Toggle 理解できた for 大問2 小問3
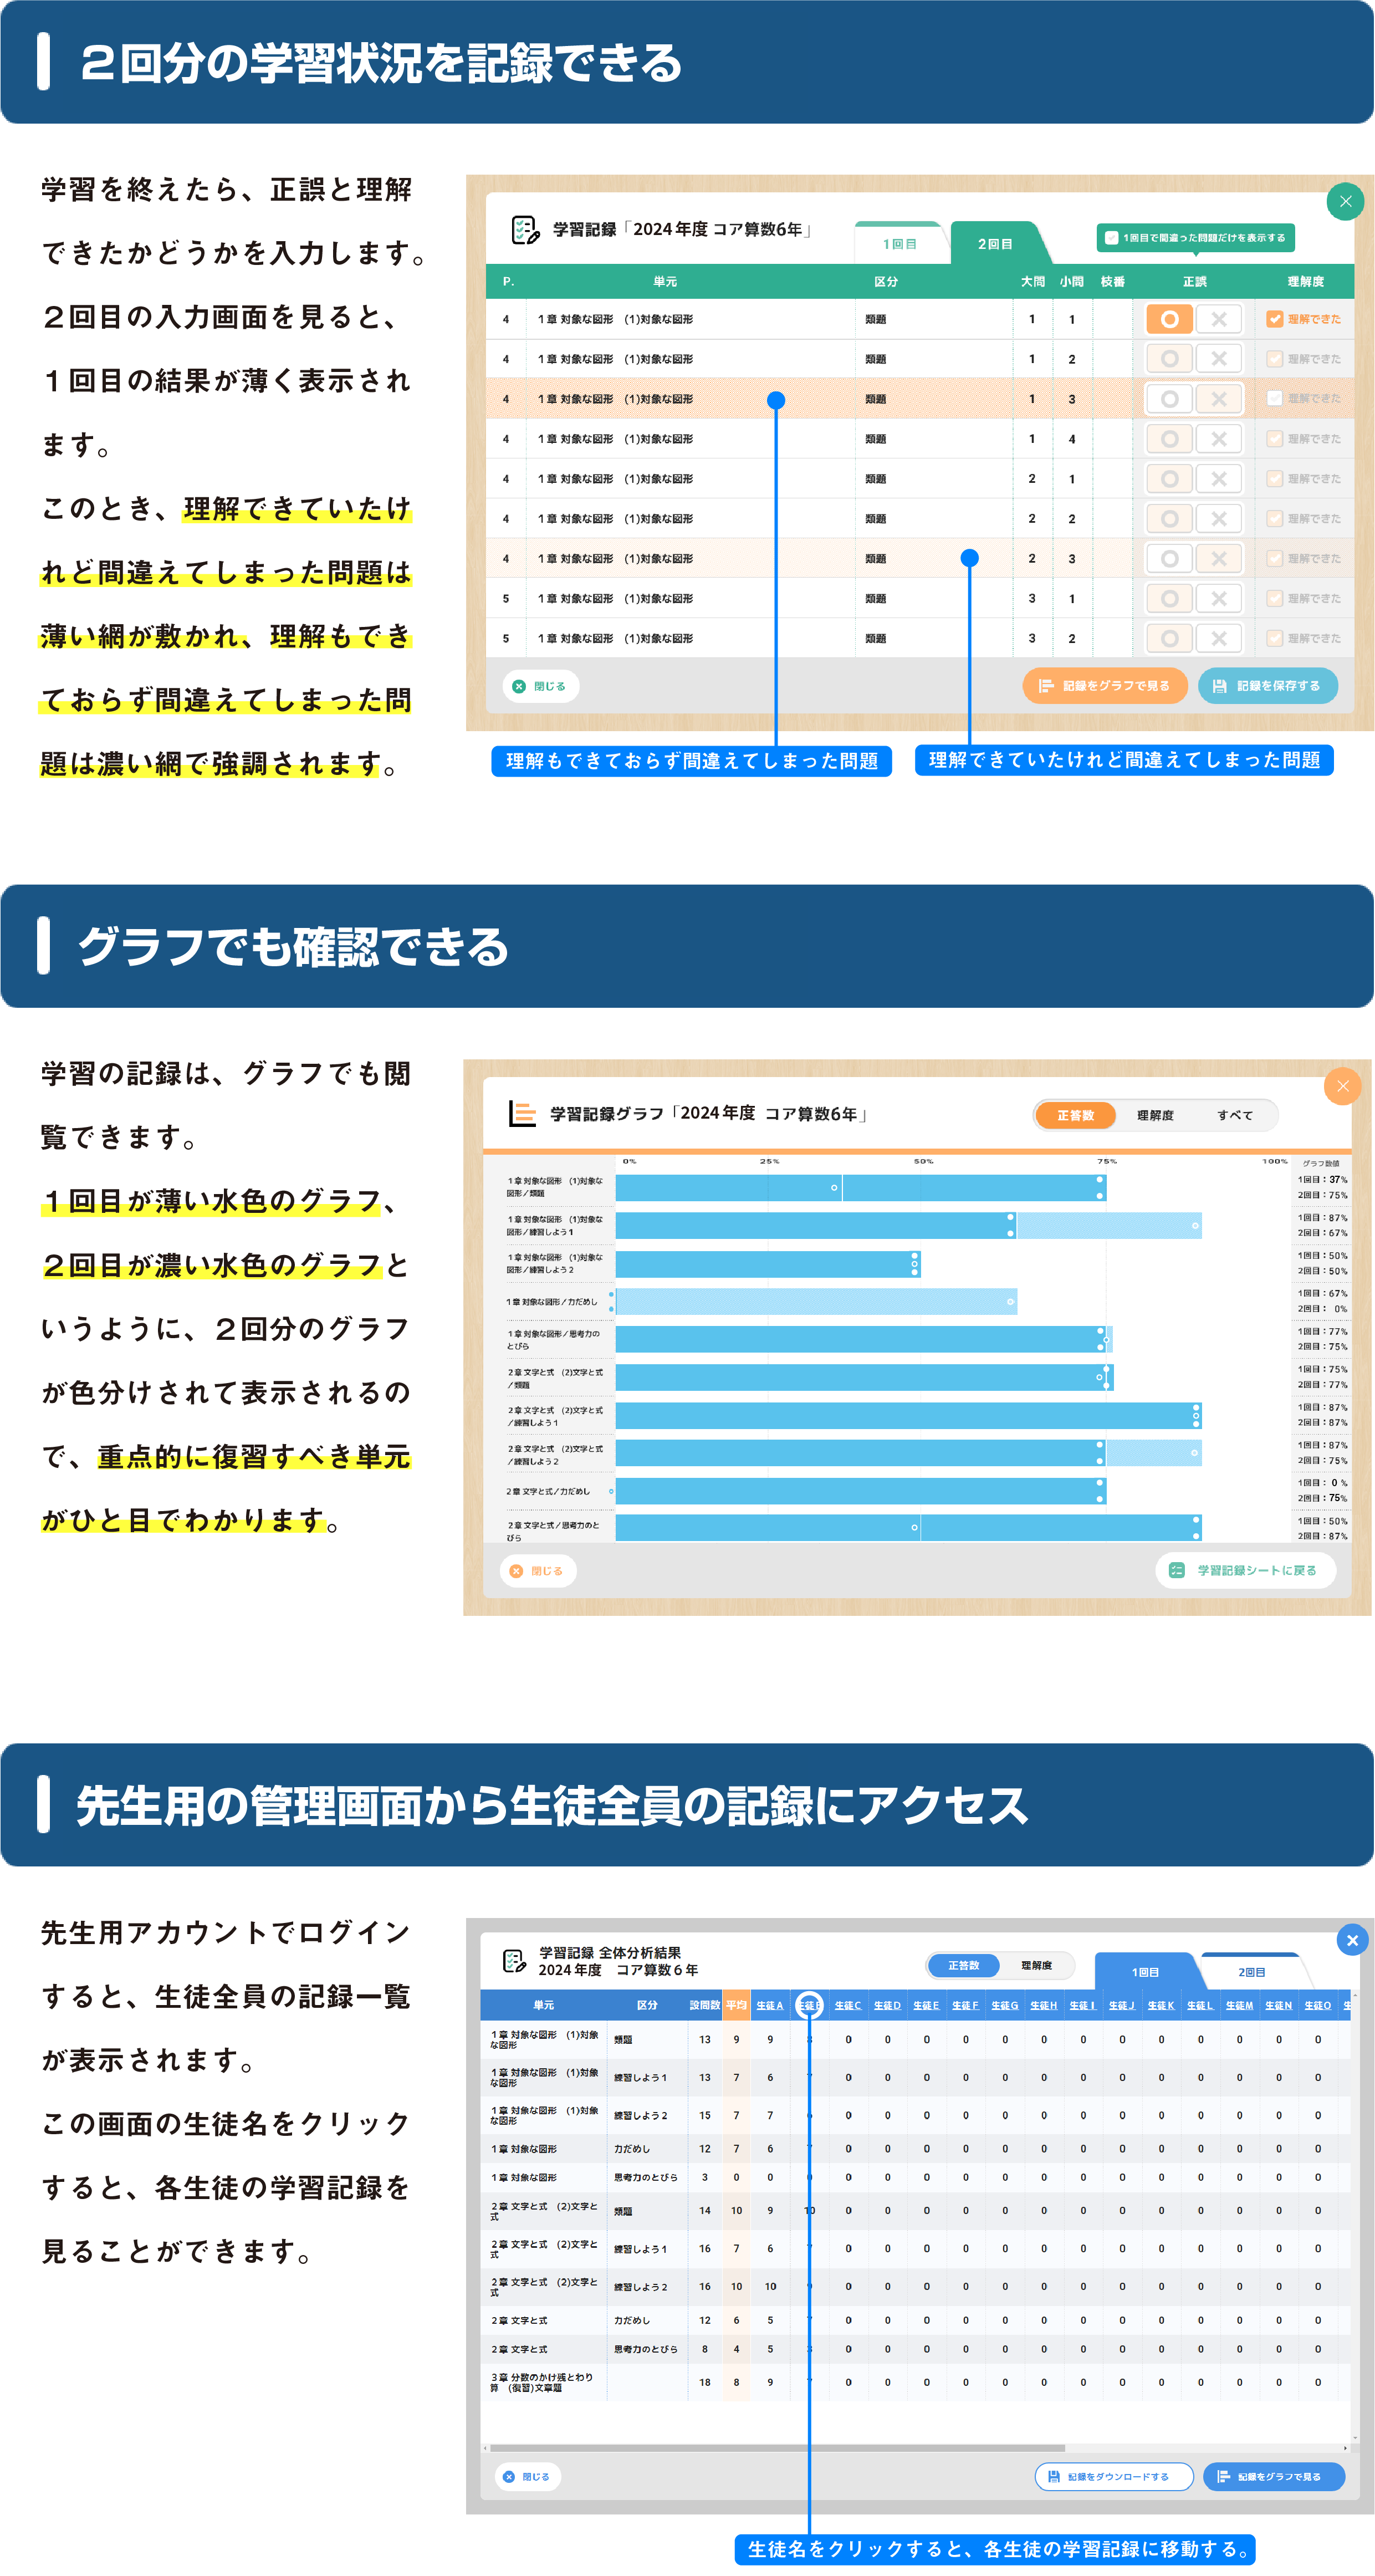The image size is (1375, 2576). tap(1274, 559)
